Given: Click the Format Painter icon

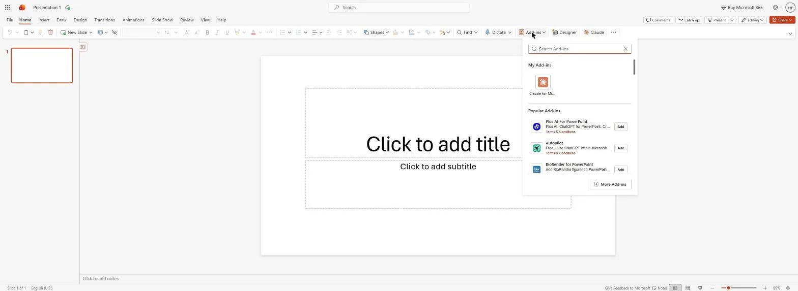Looking at the screenshot, I should click(x=40, y=33).
